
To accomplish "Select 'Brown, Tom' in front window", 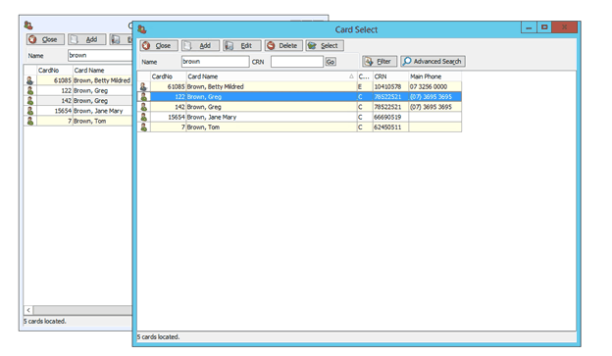I will tap(203, 127).
